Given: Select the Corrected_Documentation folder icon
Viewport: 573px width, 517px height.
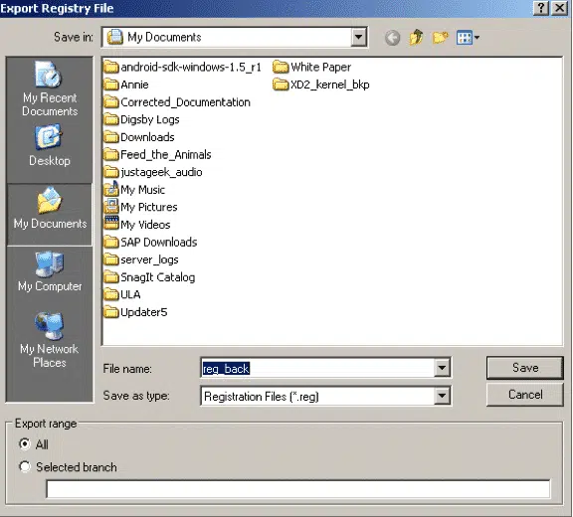Looking at the screenshot, I should 111,102.
